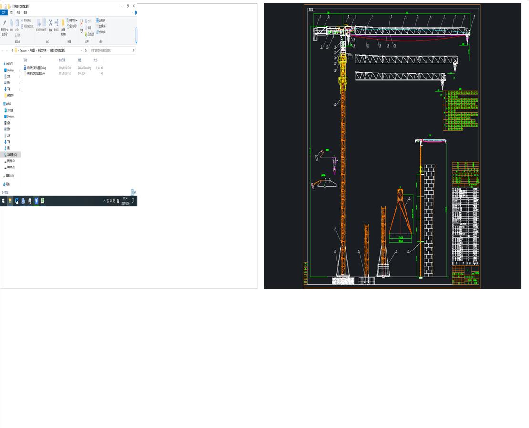Viewport: 529px width, 428px height.
Task: Click the green spreadsheet taskbar icon
Action: 43,201
